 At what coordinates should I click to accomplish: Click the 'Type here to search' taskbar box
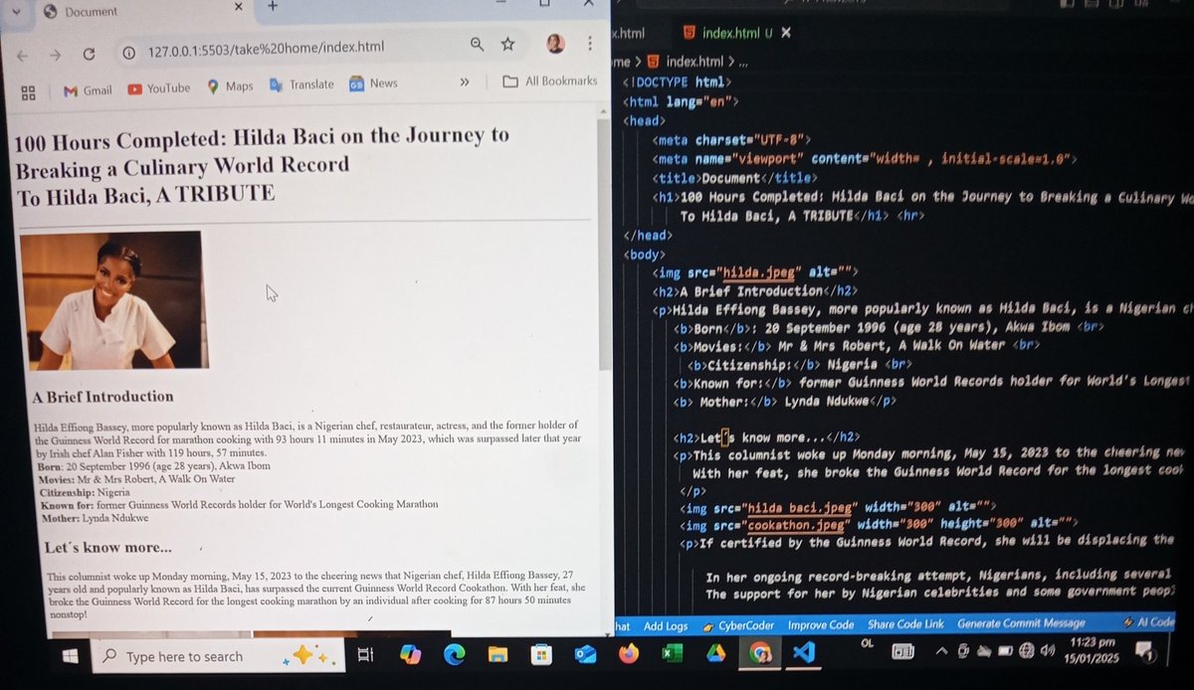[219, 656]
